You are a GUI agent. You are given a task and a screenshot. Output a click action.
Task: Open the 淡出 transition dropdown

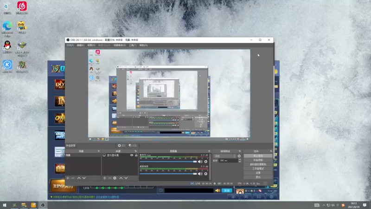(225, 156)
